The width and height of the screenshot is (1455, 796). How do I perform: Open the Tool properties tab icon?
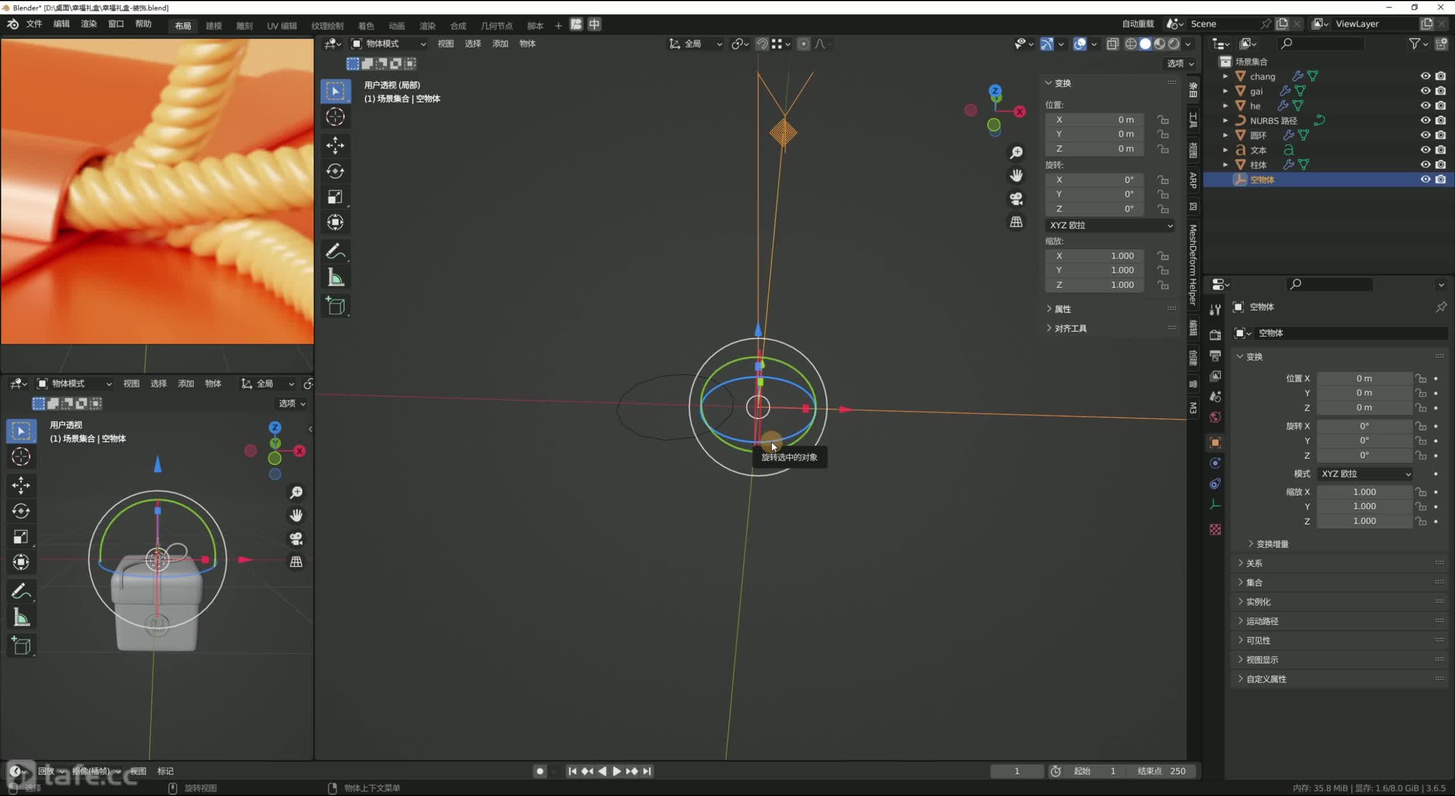pyautogui.click(x=1215, y=309)
